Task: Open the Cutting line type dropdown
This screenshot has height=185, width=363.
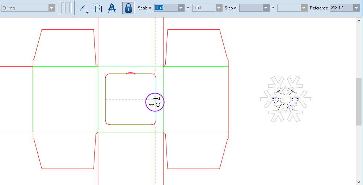Action: [x=52, y=8]
